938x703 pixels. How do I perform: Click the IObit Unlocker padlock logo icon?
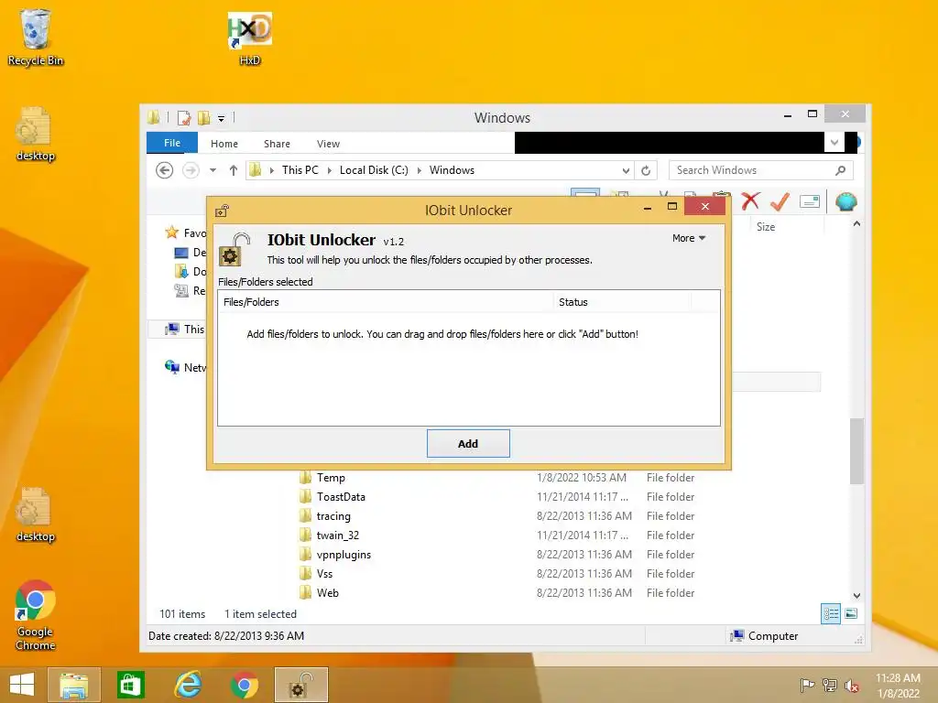pyautogui.click(x=234, y=249)
